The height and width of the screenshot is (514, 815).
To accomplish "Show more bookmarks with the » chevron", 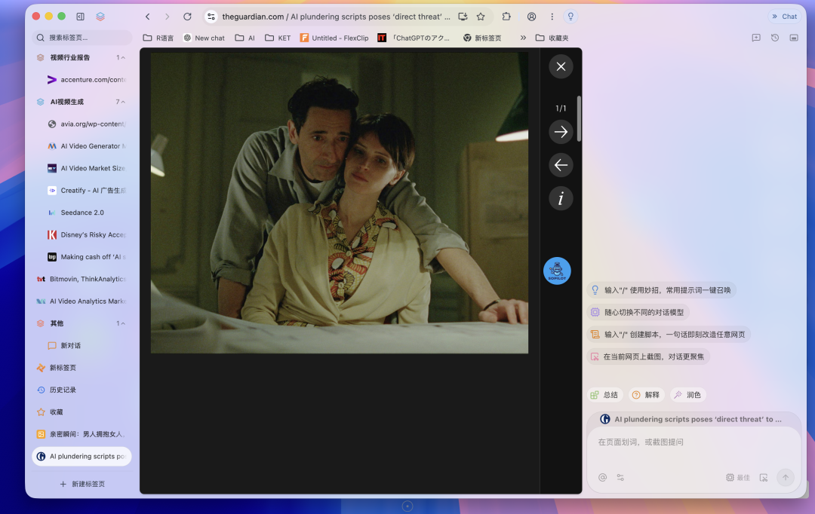I will [523, 38].
